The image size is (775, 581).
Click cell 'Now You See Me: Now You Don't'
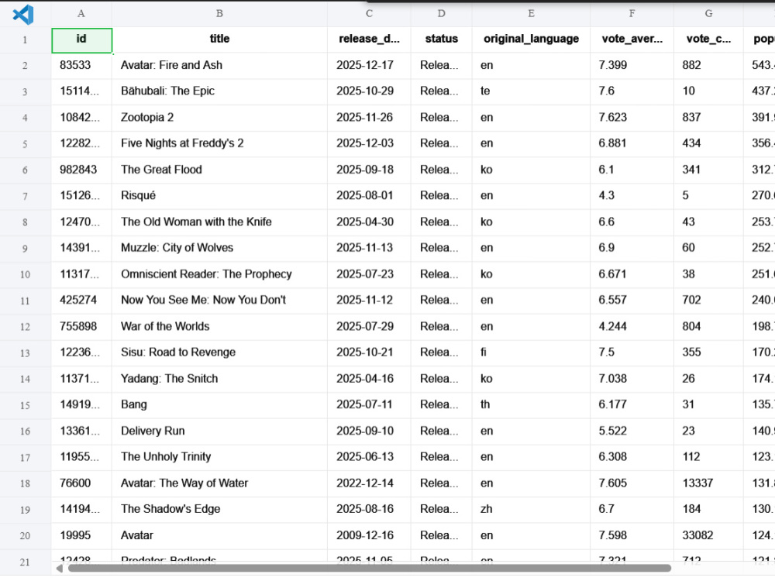click(x=219, y=301)
